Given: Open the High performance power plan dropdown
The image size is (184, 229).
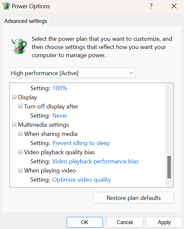Looking at the screenshot, I should 73,73.
